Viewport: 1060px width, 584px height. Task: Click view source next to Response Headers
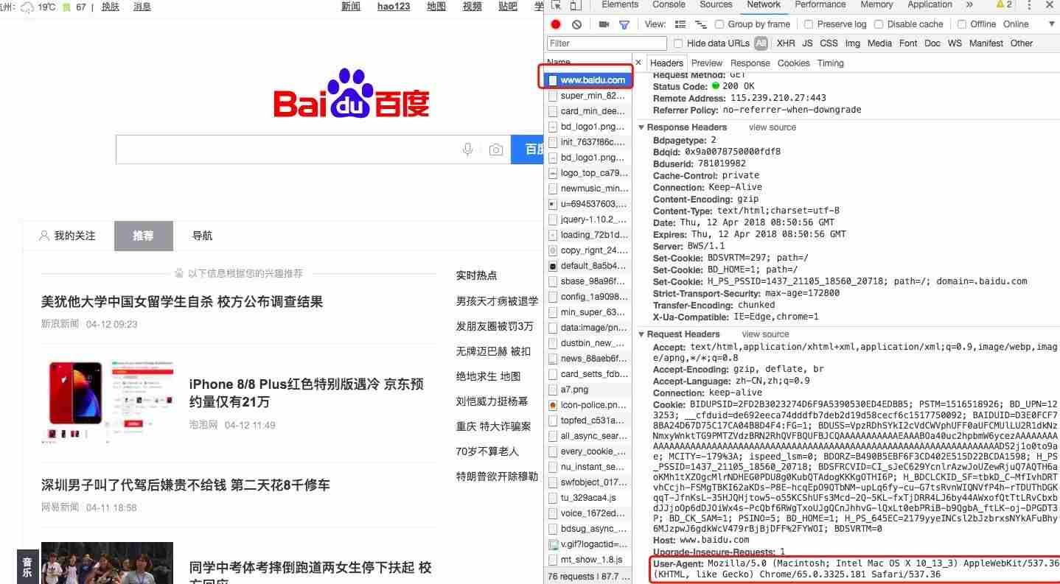click(x=772, y=127)
